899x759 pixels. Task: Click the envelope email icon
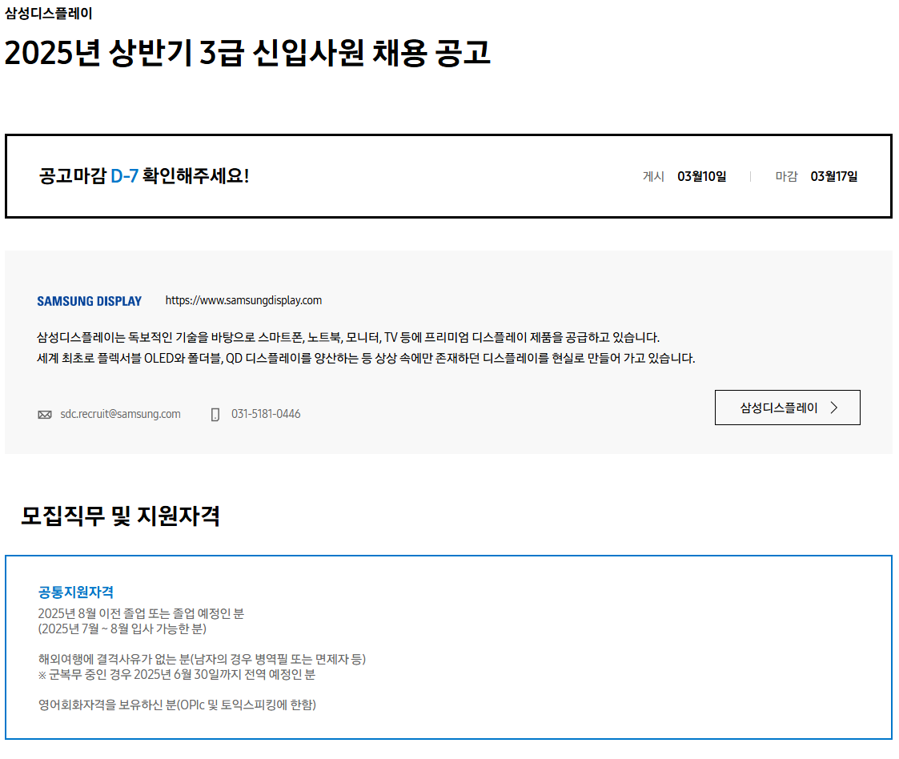tap(45, 415)
